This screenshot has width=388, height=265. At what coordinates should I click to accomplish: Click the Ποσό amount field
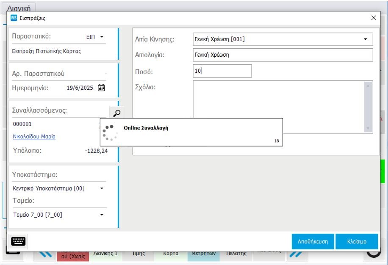222,71
